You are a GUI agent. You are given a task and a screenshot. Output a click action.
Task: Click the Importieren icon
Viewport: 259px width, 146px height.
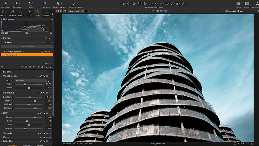point(6,3)
